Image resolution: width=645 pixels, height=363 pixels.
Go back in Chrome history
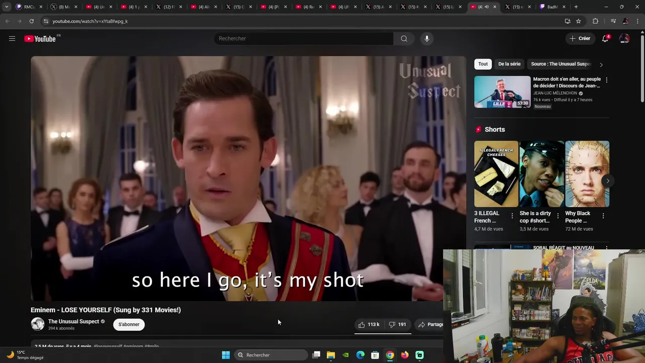click(x=7, y=21)
